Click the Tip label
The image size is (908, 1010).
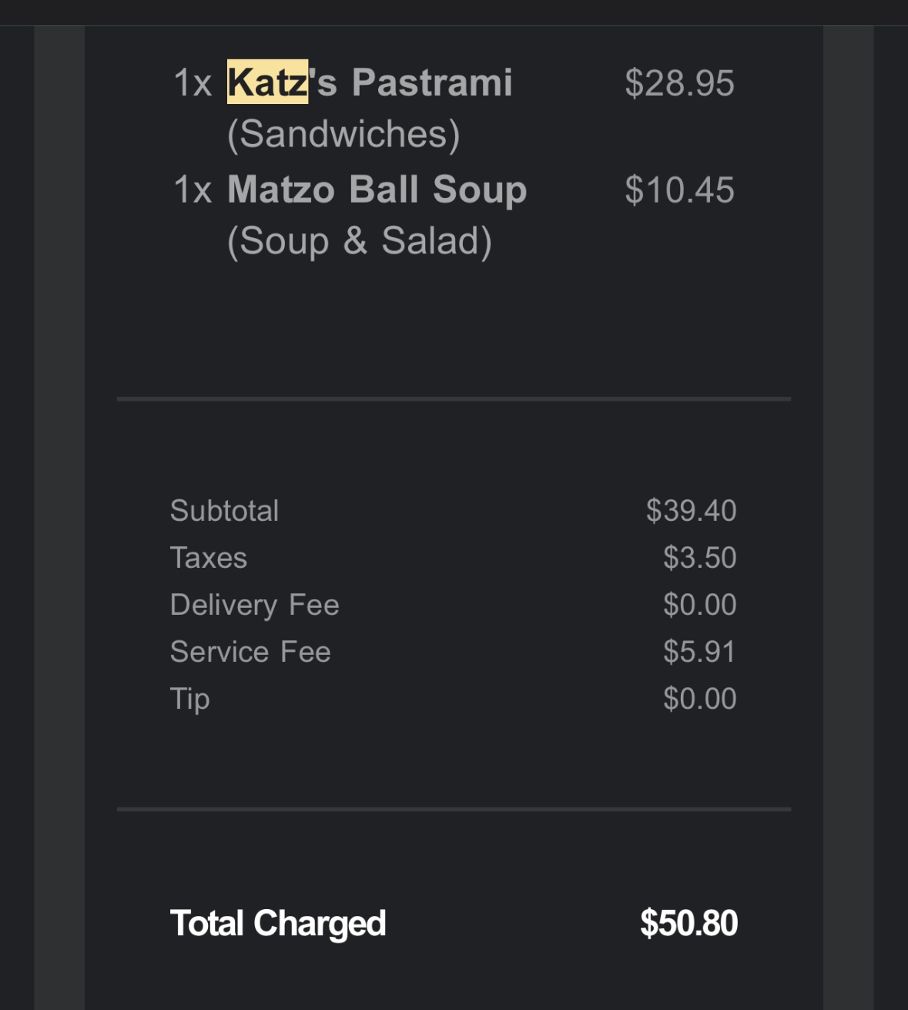pos(189,699)
